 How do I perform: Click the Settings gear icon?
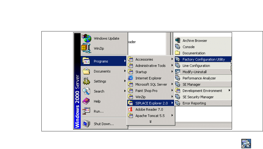(x=86, y=81)
